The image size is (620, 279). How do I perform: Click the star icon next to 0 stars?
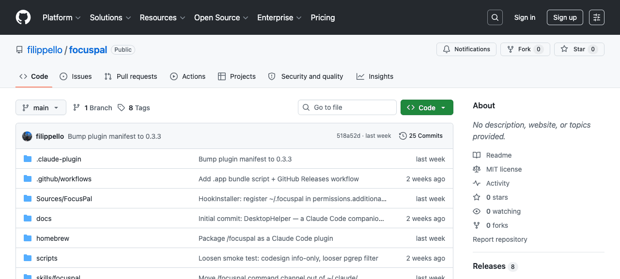(x=477, y=197)
